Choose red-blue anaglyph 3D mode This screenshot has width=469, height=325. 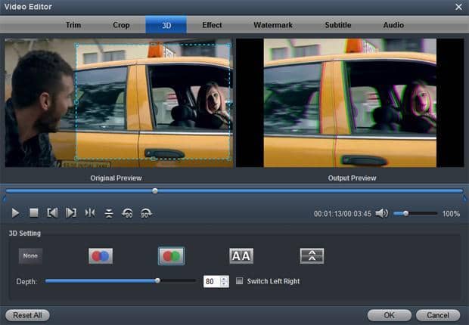(x=101, y=256)
